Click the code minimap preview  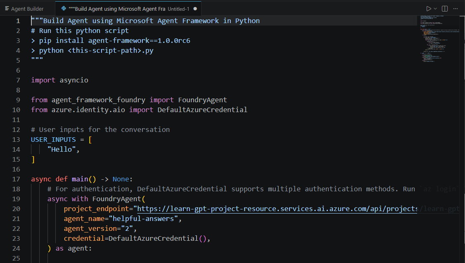point(440,38)
